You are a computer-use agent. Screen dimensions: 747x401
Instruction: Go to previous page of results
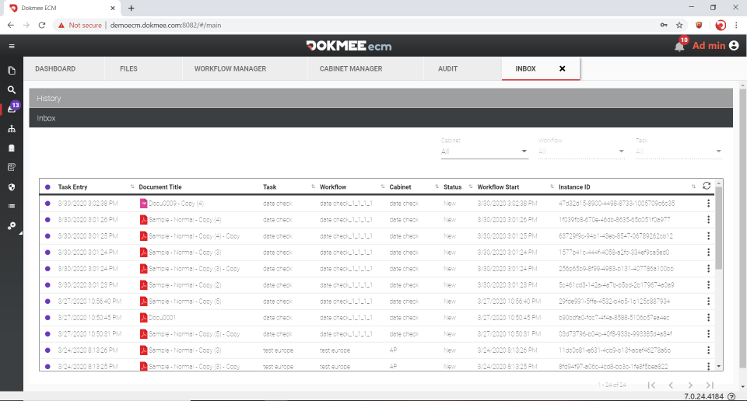[x=671, y=385]
